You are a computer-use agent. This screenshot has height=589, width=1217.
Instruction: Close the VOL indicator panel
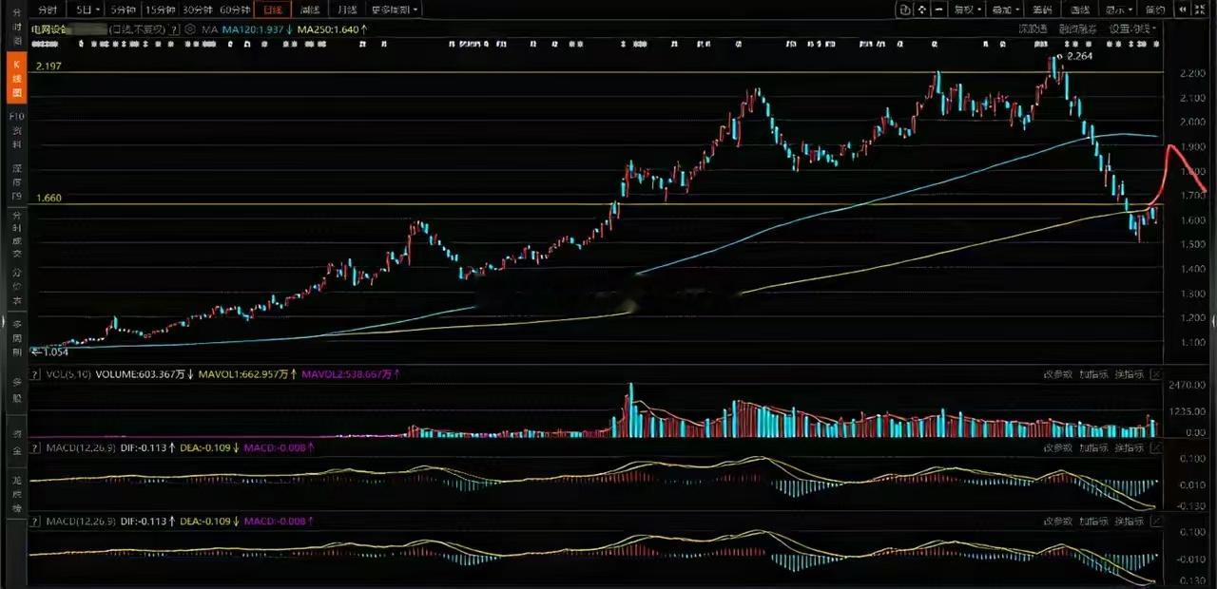(1156, 374)
